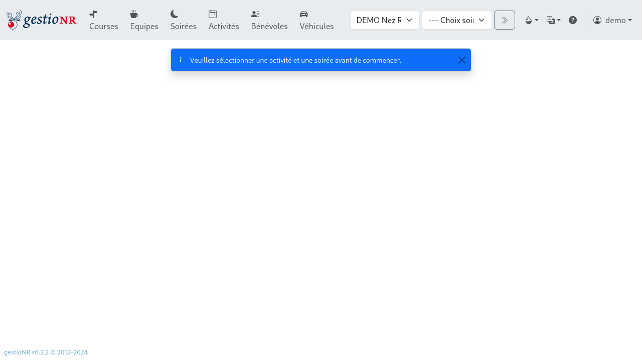The height and width of the screenshot is (361, 642).
Task: Click the signpost icon above Courses
Action: click(x=93, y=14)
